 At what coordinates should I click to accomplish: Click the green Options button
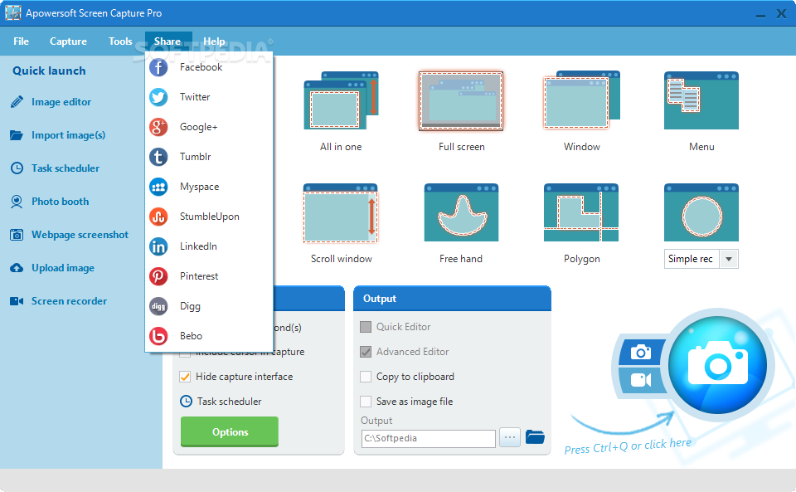tap(230, 432)
